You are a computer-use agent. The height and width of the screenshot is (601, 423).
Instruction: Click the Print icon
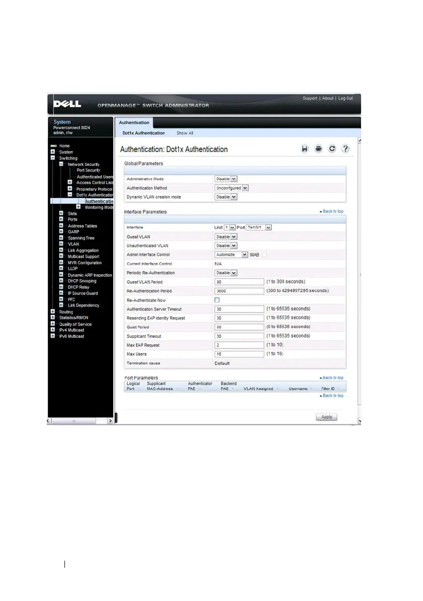point(318,149)
